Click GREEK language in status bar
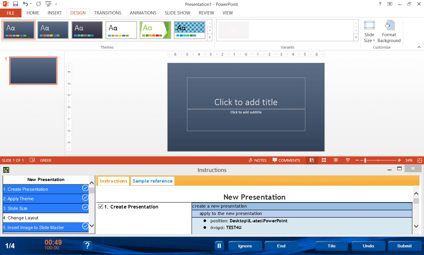Screen dimensions: 424x255 [x=46, y=160]
